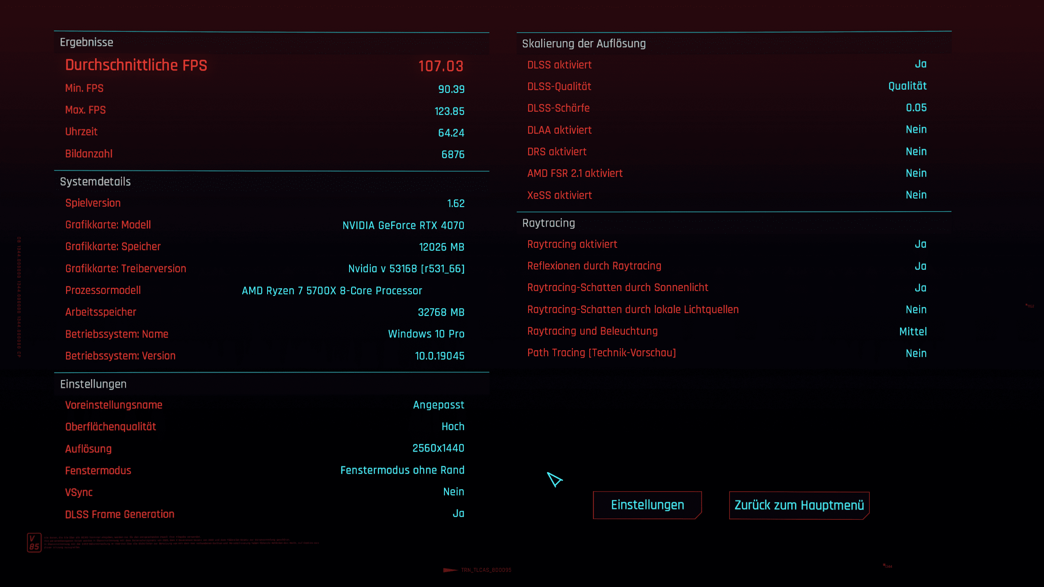Viewport: 1044px width, 587px height.
Task: Click Zurück zum Hauptmenü button
Action: (799, 505)
